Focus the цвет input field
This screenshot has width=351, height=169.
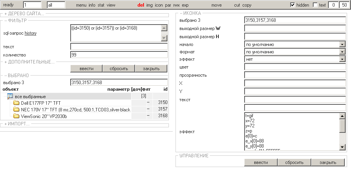pyautogui.click(x=295, y=67)
